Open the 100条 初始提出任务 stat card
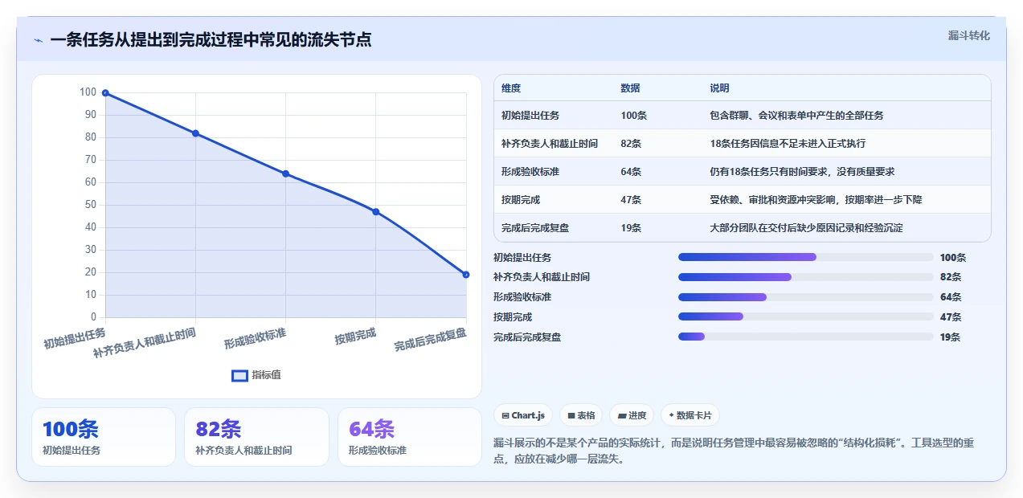This screenshot has height=498, width=1023. pyautogui.click(x=103, y=437)
